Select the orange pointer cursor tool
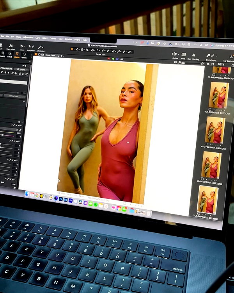 pos(72,49)
